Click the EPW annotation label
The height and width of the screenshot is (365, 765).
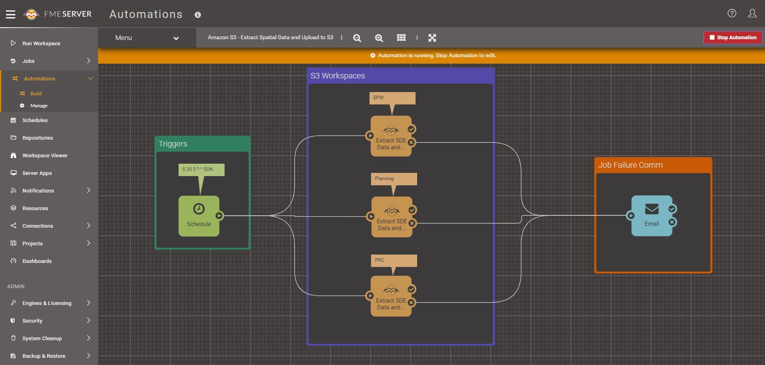click(392, 98)
